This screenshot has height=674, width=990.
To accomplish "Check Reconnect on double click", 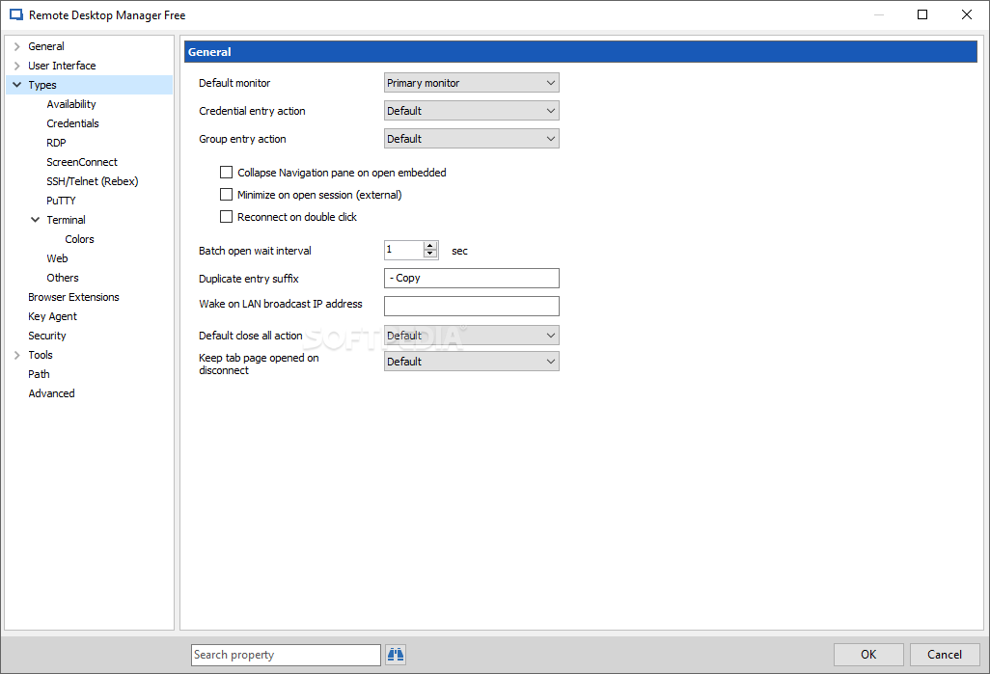I will [226, 216].
